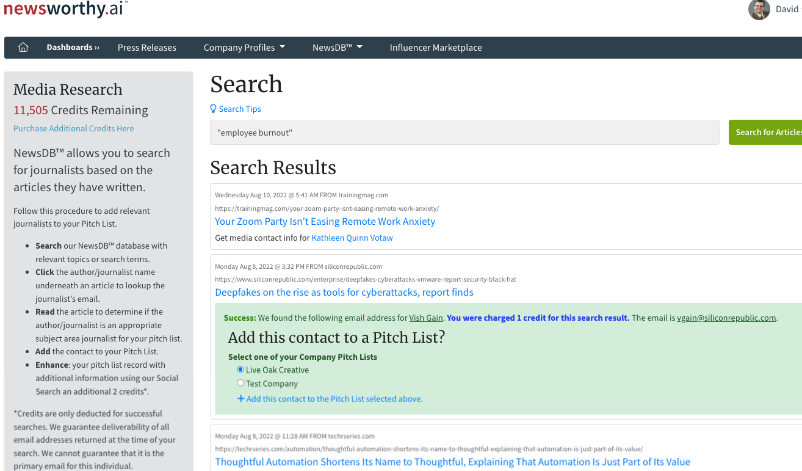Click the vgain@siliconrepublic.com email link

[x=726, y=318]
